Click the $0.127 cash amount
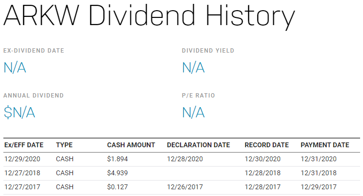 [x=117, y=187]
